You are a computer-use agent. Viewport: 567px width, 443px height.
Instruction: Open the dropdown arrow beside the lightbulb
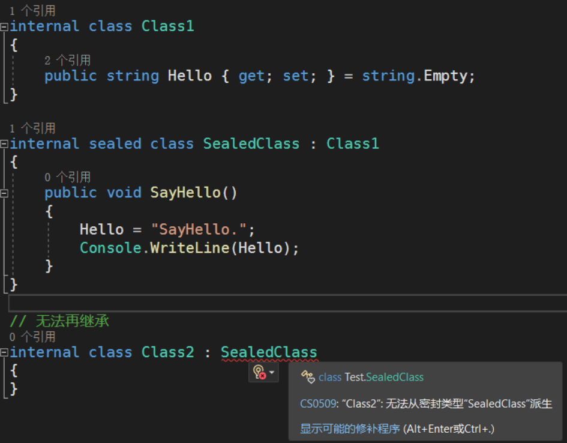coord(272,373)
